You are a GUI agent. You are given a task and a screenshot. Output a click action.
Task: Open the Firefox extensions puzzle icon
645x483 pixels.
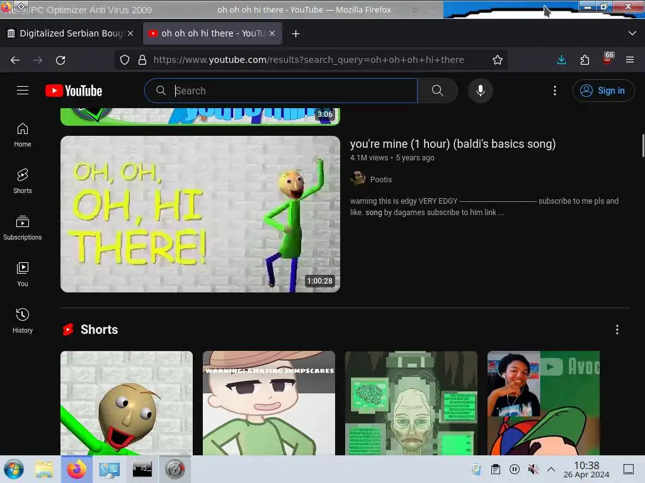tap(585, 60)
